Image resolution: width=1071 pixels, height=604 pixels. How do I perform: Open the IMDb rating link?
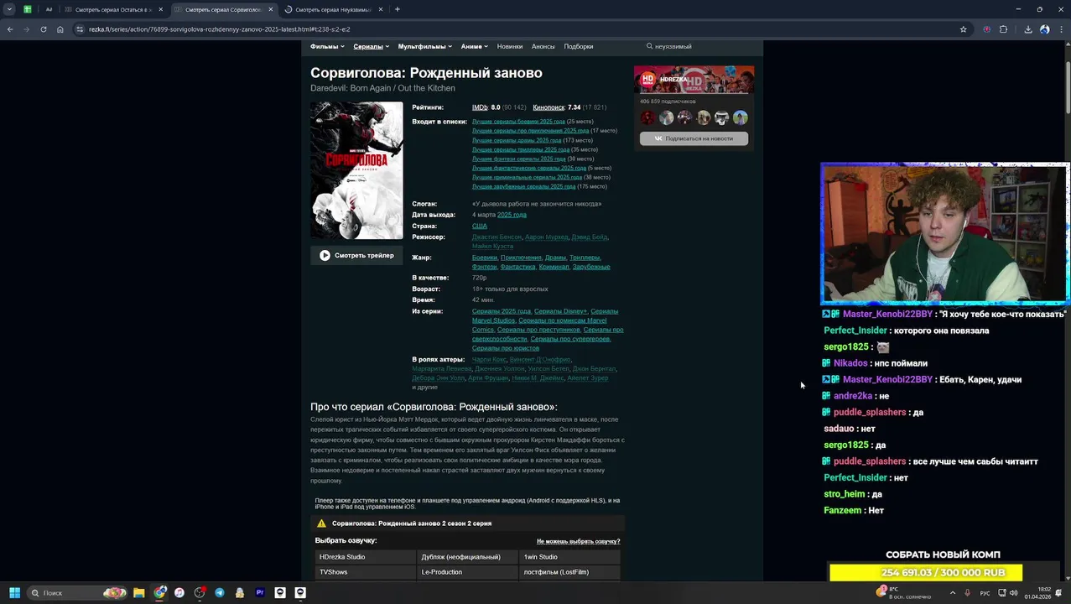click(480, 107)
